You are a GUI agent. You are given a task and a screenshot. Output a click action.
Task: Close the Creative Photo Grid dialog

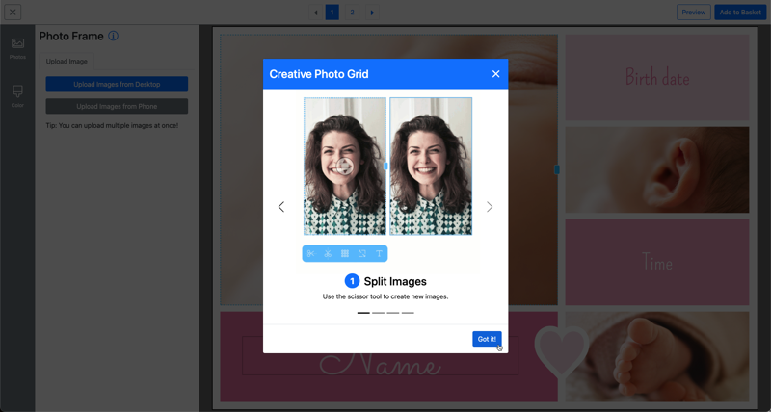click(495, 74)
